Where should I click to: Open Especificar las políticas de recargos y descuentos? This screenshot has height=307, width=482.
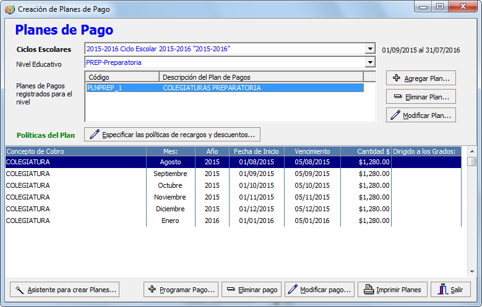(x=172, y=134)
